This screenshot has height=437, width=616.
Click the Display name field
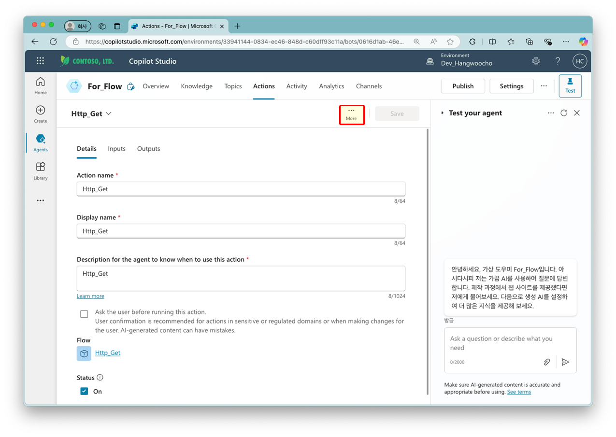tap(241, 231)
